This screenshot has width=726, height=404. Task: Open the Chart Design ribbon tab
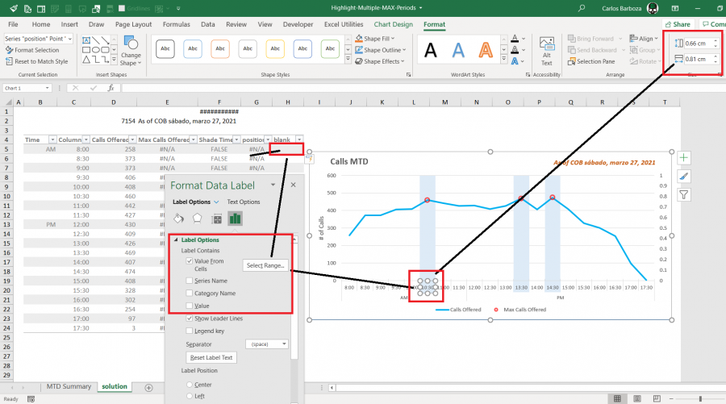[393, 24]
